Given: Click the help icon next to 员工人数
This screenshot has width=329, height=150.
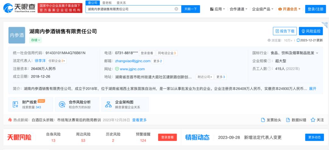Looking at the screenshot, I should 269,69.
